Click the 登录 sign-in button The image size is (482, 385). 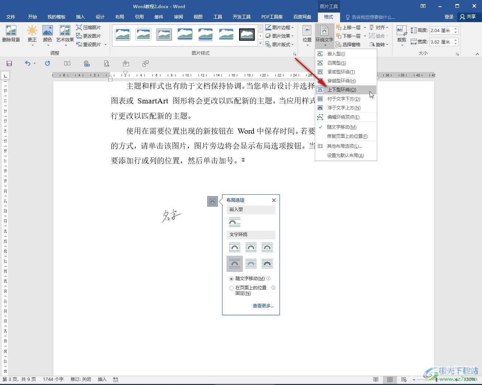point(449,17)
